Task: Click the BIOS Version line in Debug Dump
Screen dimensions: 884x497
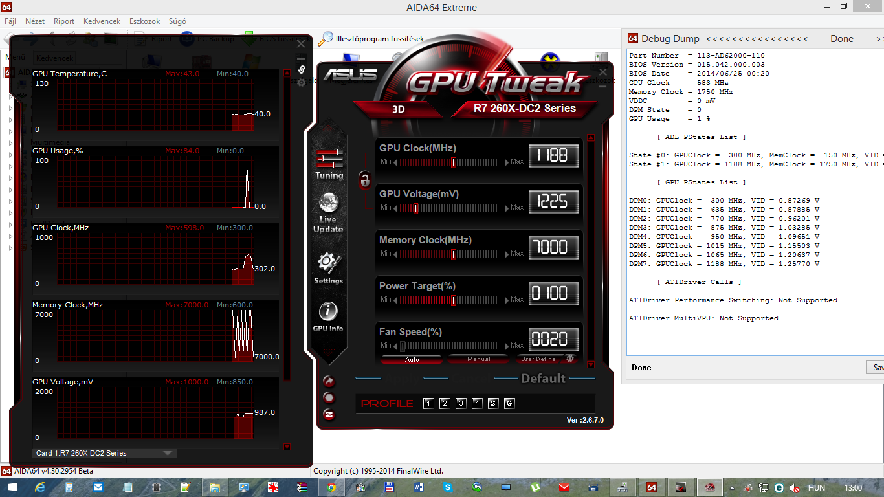Action: coord(696,65)
